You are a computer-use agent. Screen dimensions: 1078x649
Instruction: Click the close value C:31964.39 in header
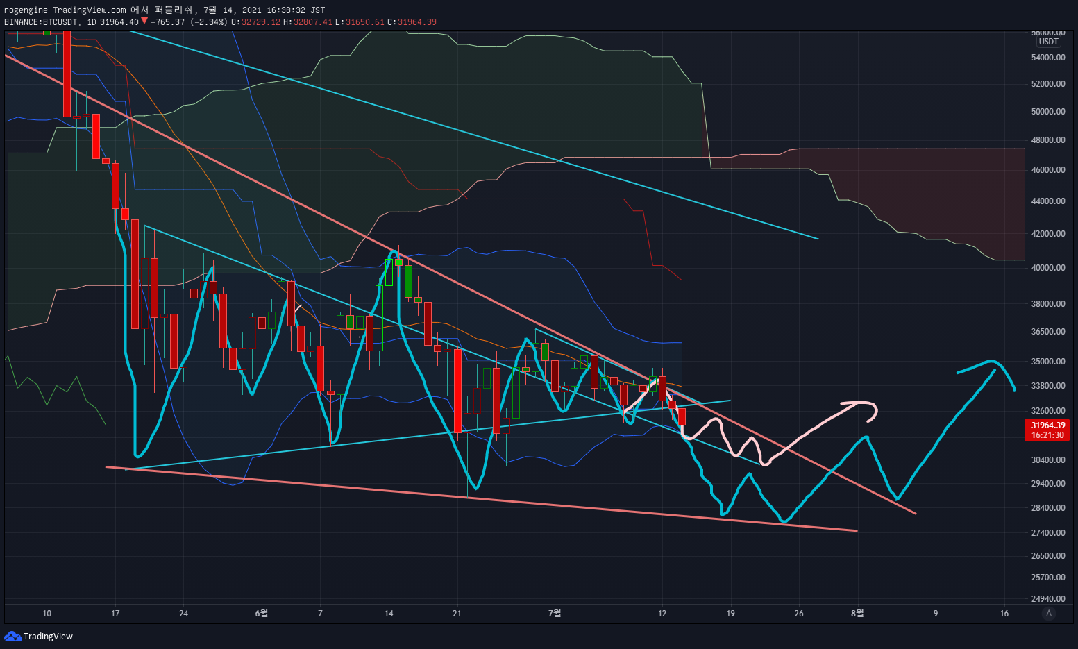pyautogui.click(x=412, y=22)
